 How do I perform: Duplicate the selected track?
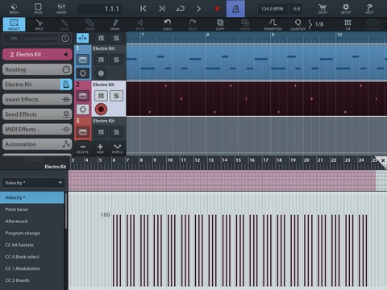tap(117, 148)
